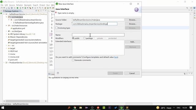196x110 pixels.
Task: Expand the KafkaStreamServiceApplication.java node
Action: tap(11, 23)
